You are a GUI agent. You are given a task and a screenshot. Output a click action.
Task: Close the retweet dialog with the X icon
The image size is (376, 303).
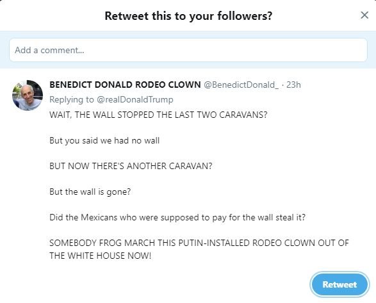[x=364, y=15]
